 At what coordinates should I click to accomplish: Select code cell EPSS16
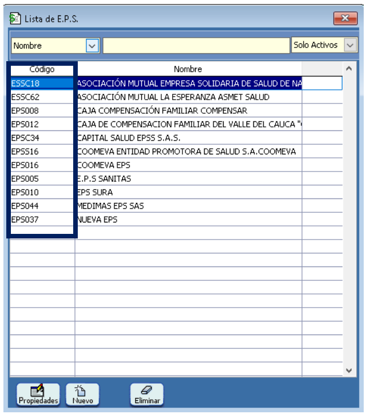point(42,152)
